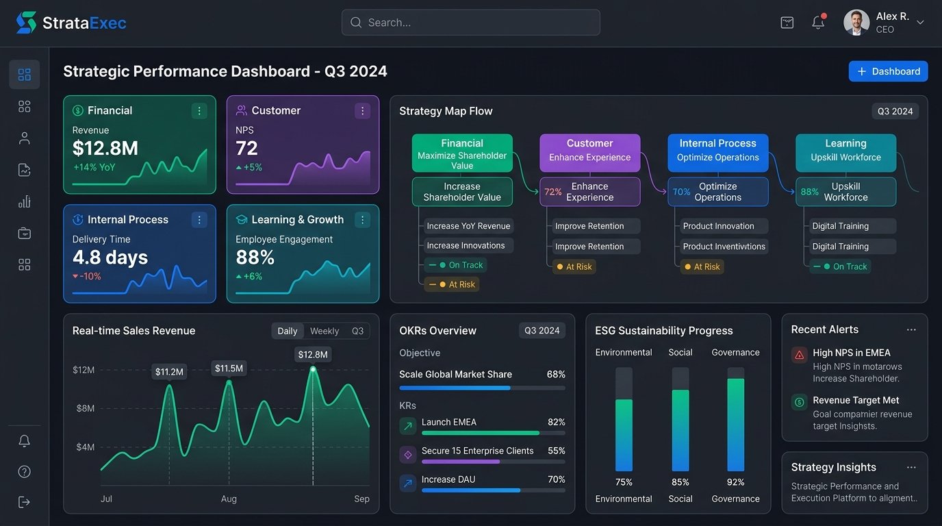Image resolution: width=942 pixels, height=526 pixels.
Task: Open the Revenue Target Met alert
Action: pyautogui.click(x=854, y=413)
